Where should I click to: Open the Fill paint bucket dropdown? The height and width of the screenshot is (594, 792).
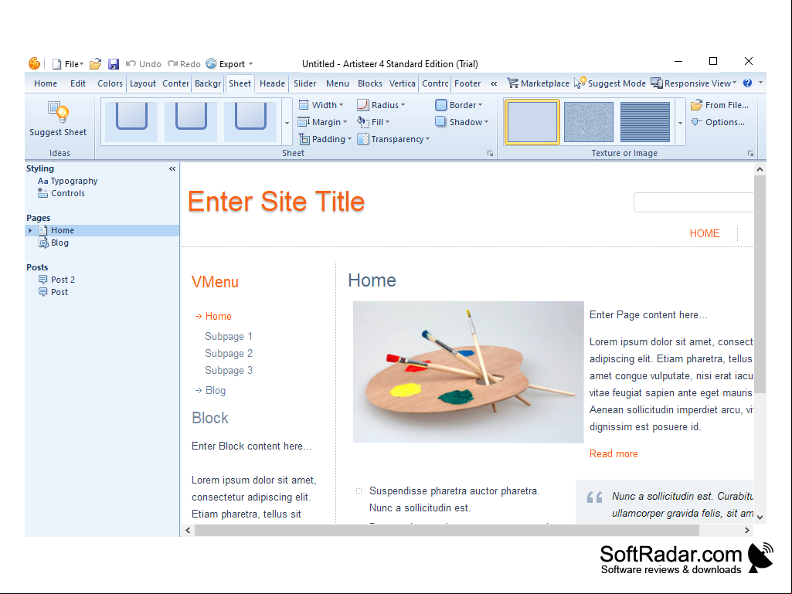pyautogui.click(x=374, y=122)
